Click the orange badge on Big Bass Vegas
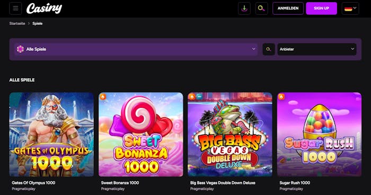Viewport: 371px width, 195px height. click(x=192, y=96)
